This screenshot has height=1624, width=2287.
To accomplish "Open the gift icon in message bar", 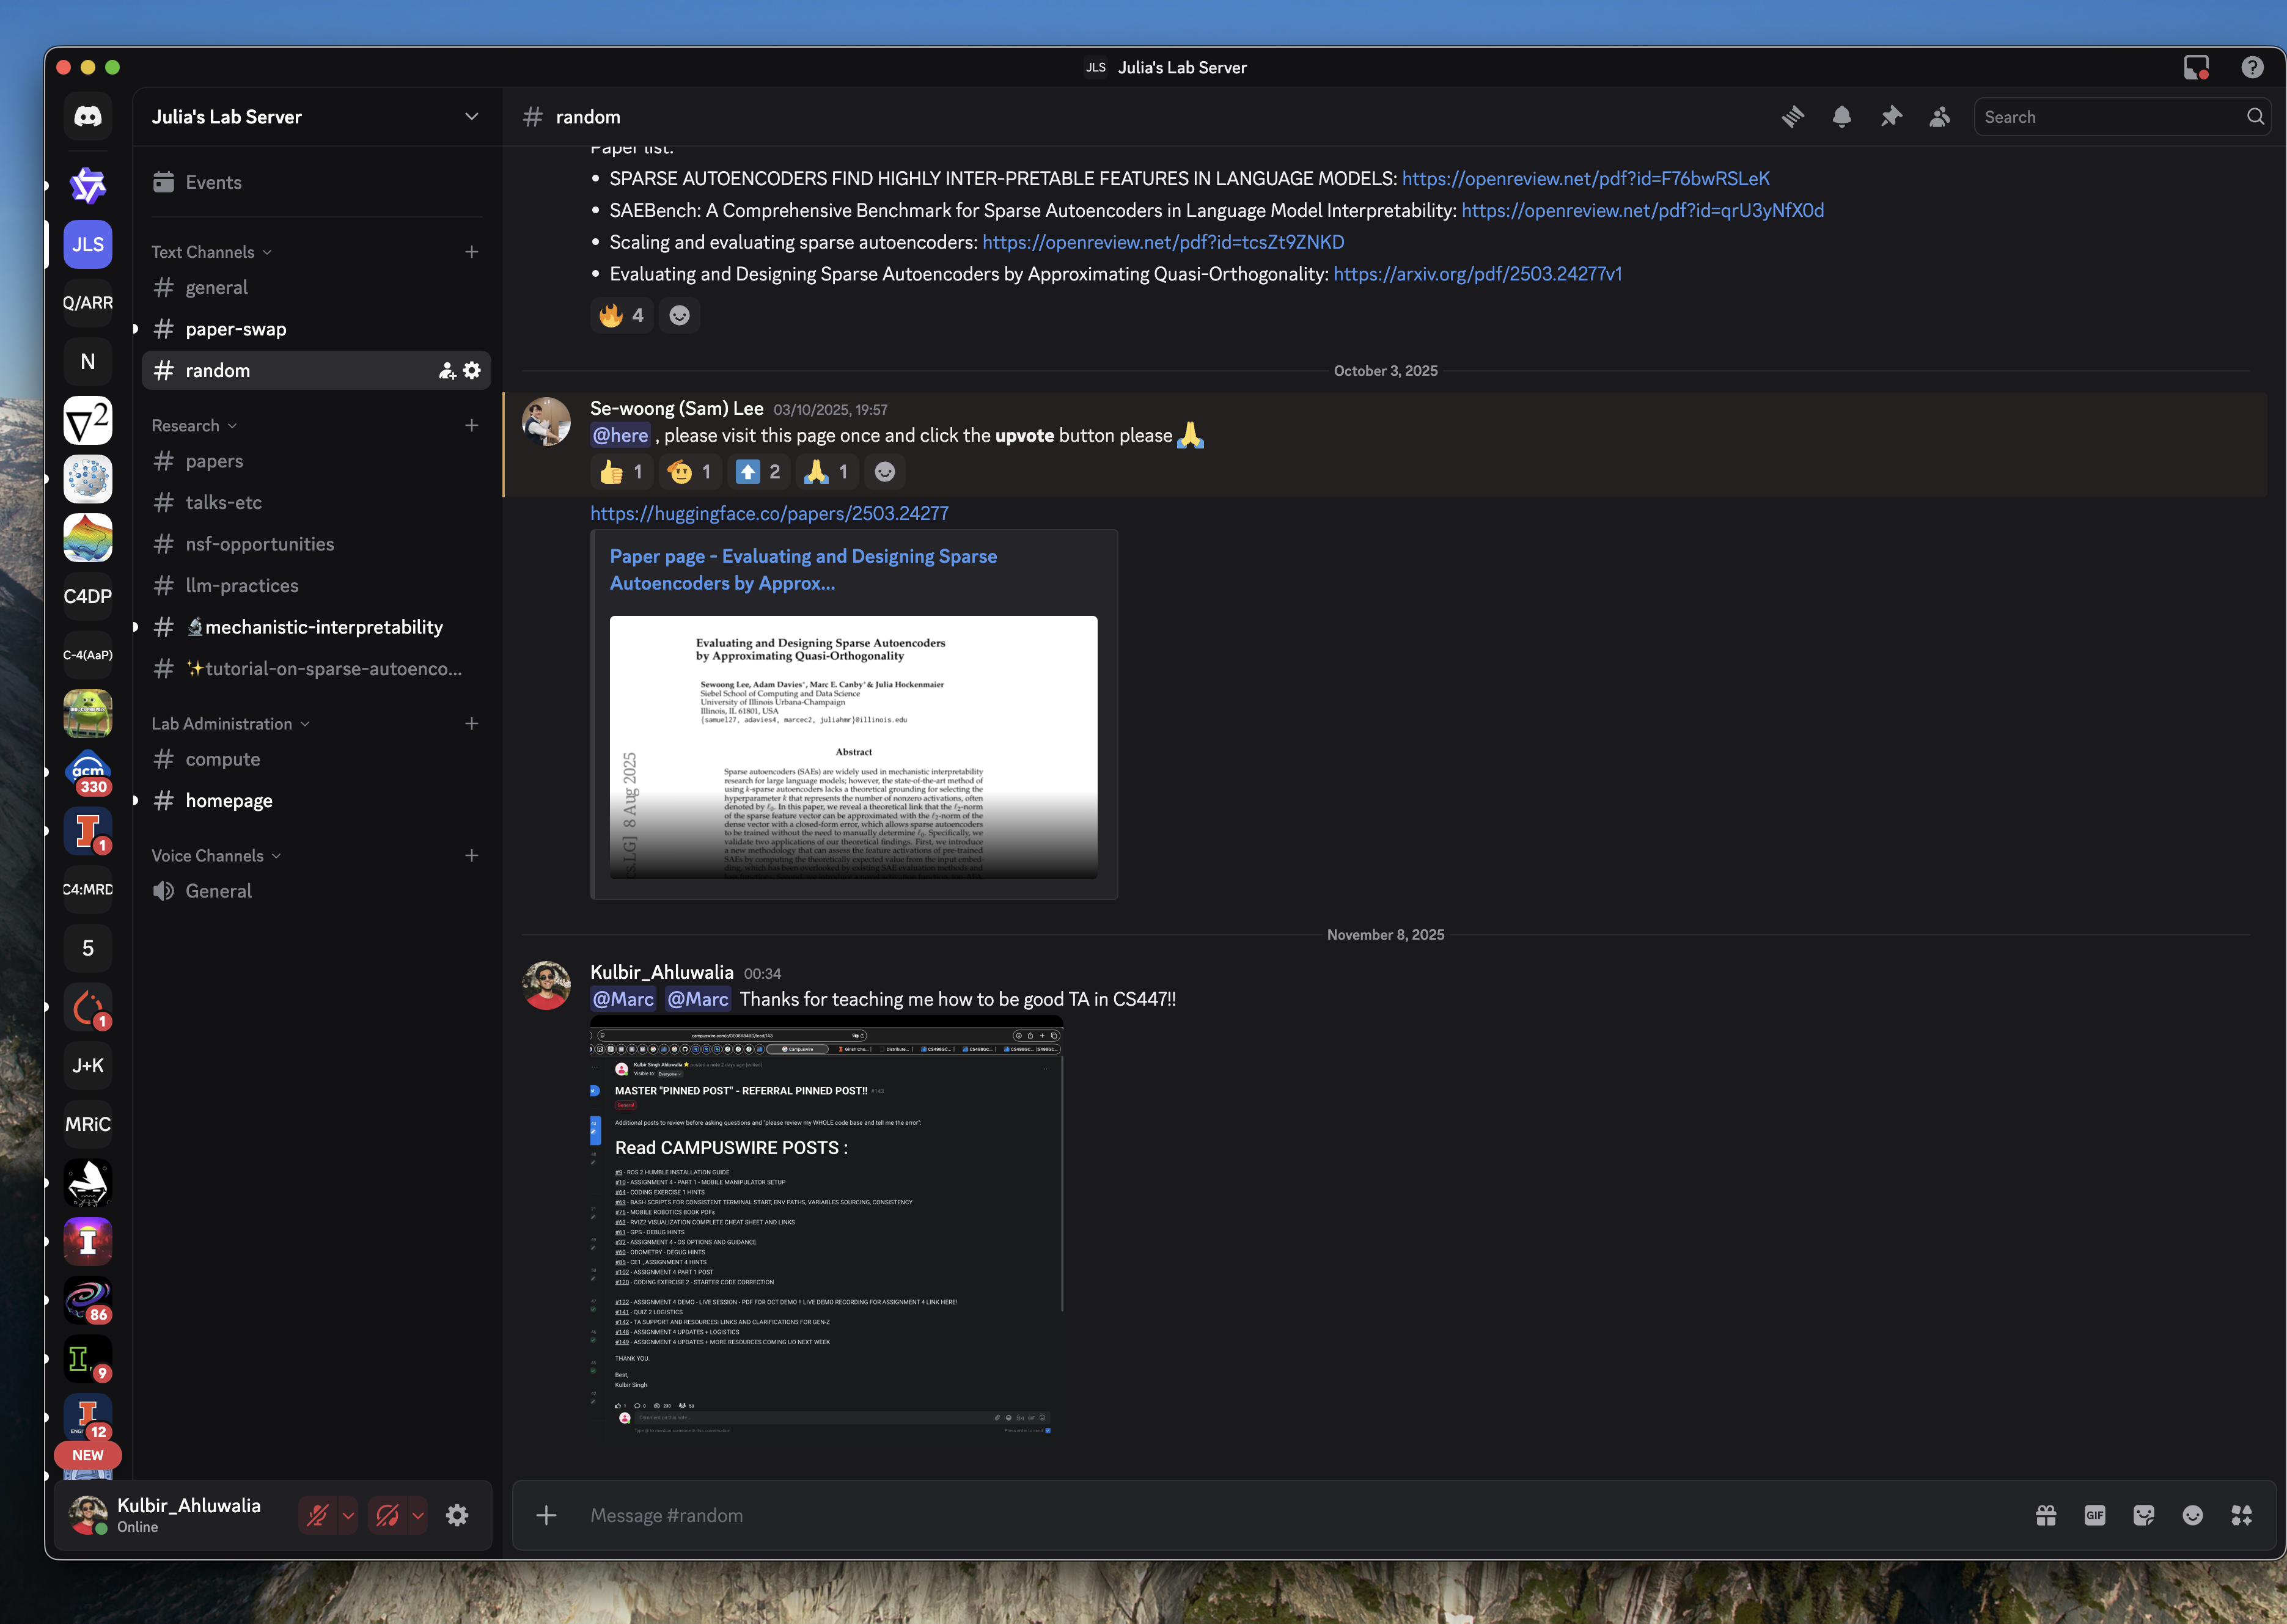I will point(2046,1515).
